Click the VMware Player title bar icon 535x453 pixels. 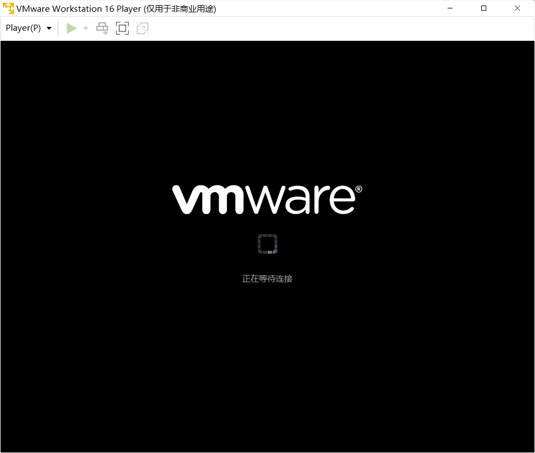click(x=8, y=8)
